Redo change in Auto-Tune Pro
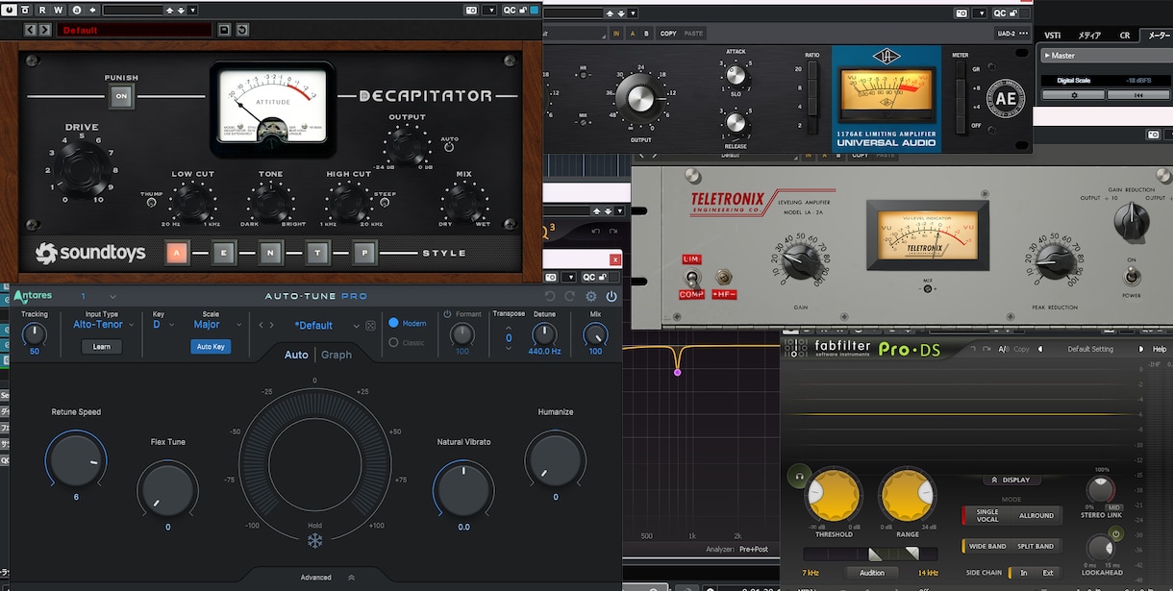This screenshot has height=591, width=1173. (570, 297)
